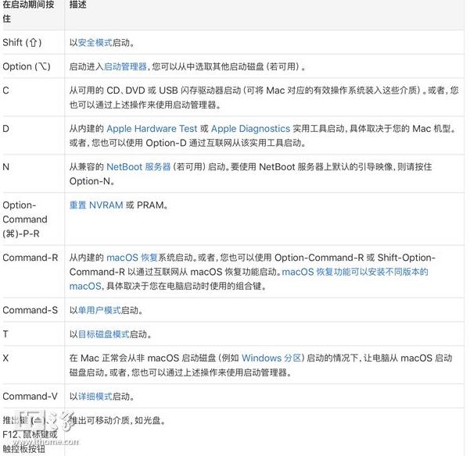Follow the Windows 分区 link
Image resolution: width=470 pixels, height=456 pixels.
coord(271,358)
